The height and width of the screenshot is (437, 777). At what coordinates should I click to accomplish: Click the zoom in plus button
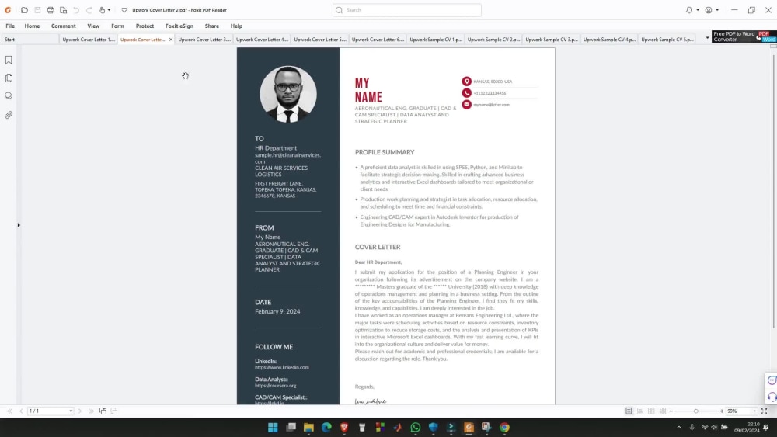722,411
